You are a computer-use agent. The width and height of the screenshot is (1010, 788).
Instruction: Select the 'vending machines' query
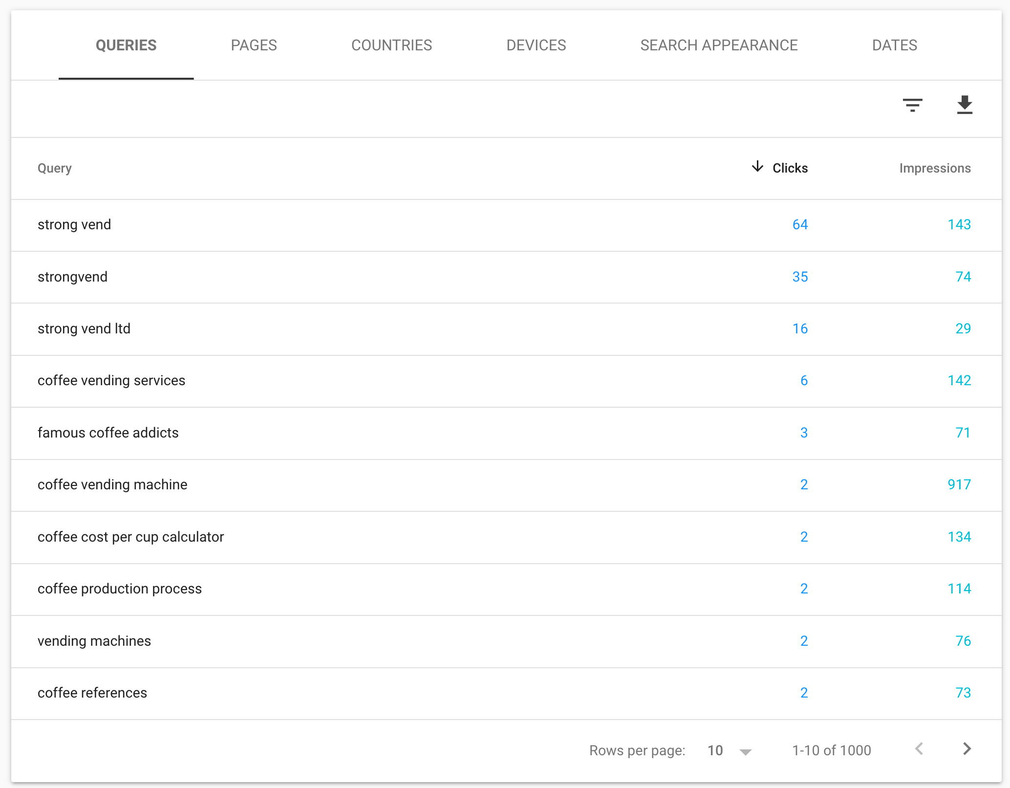click(94, 641)
